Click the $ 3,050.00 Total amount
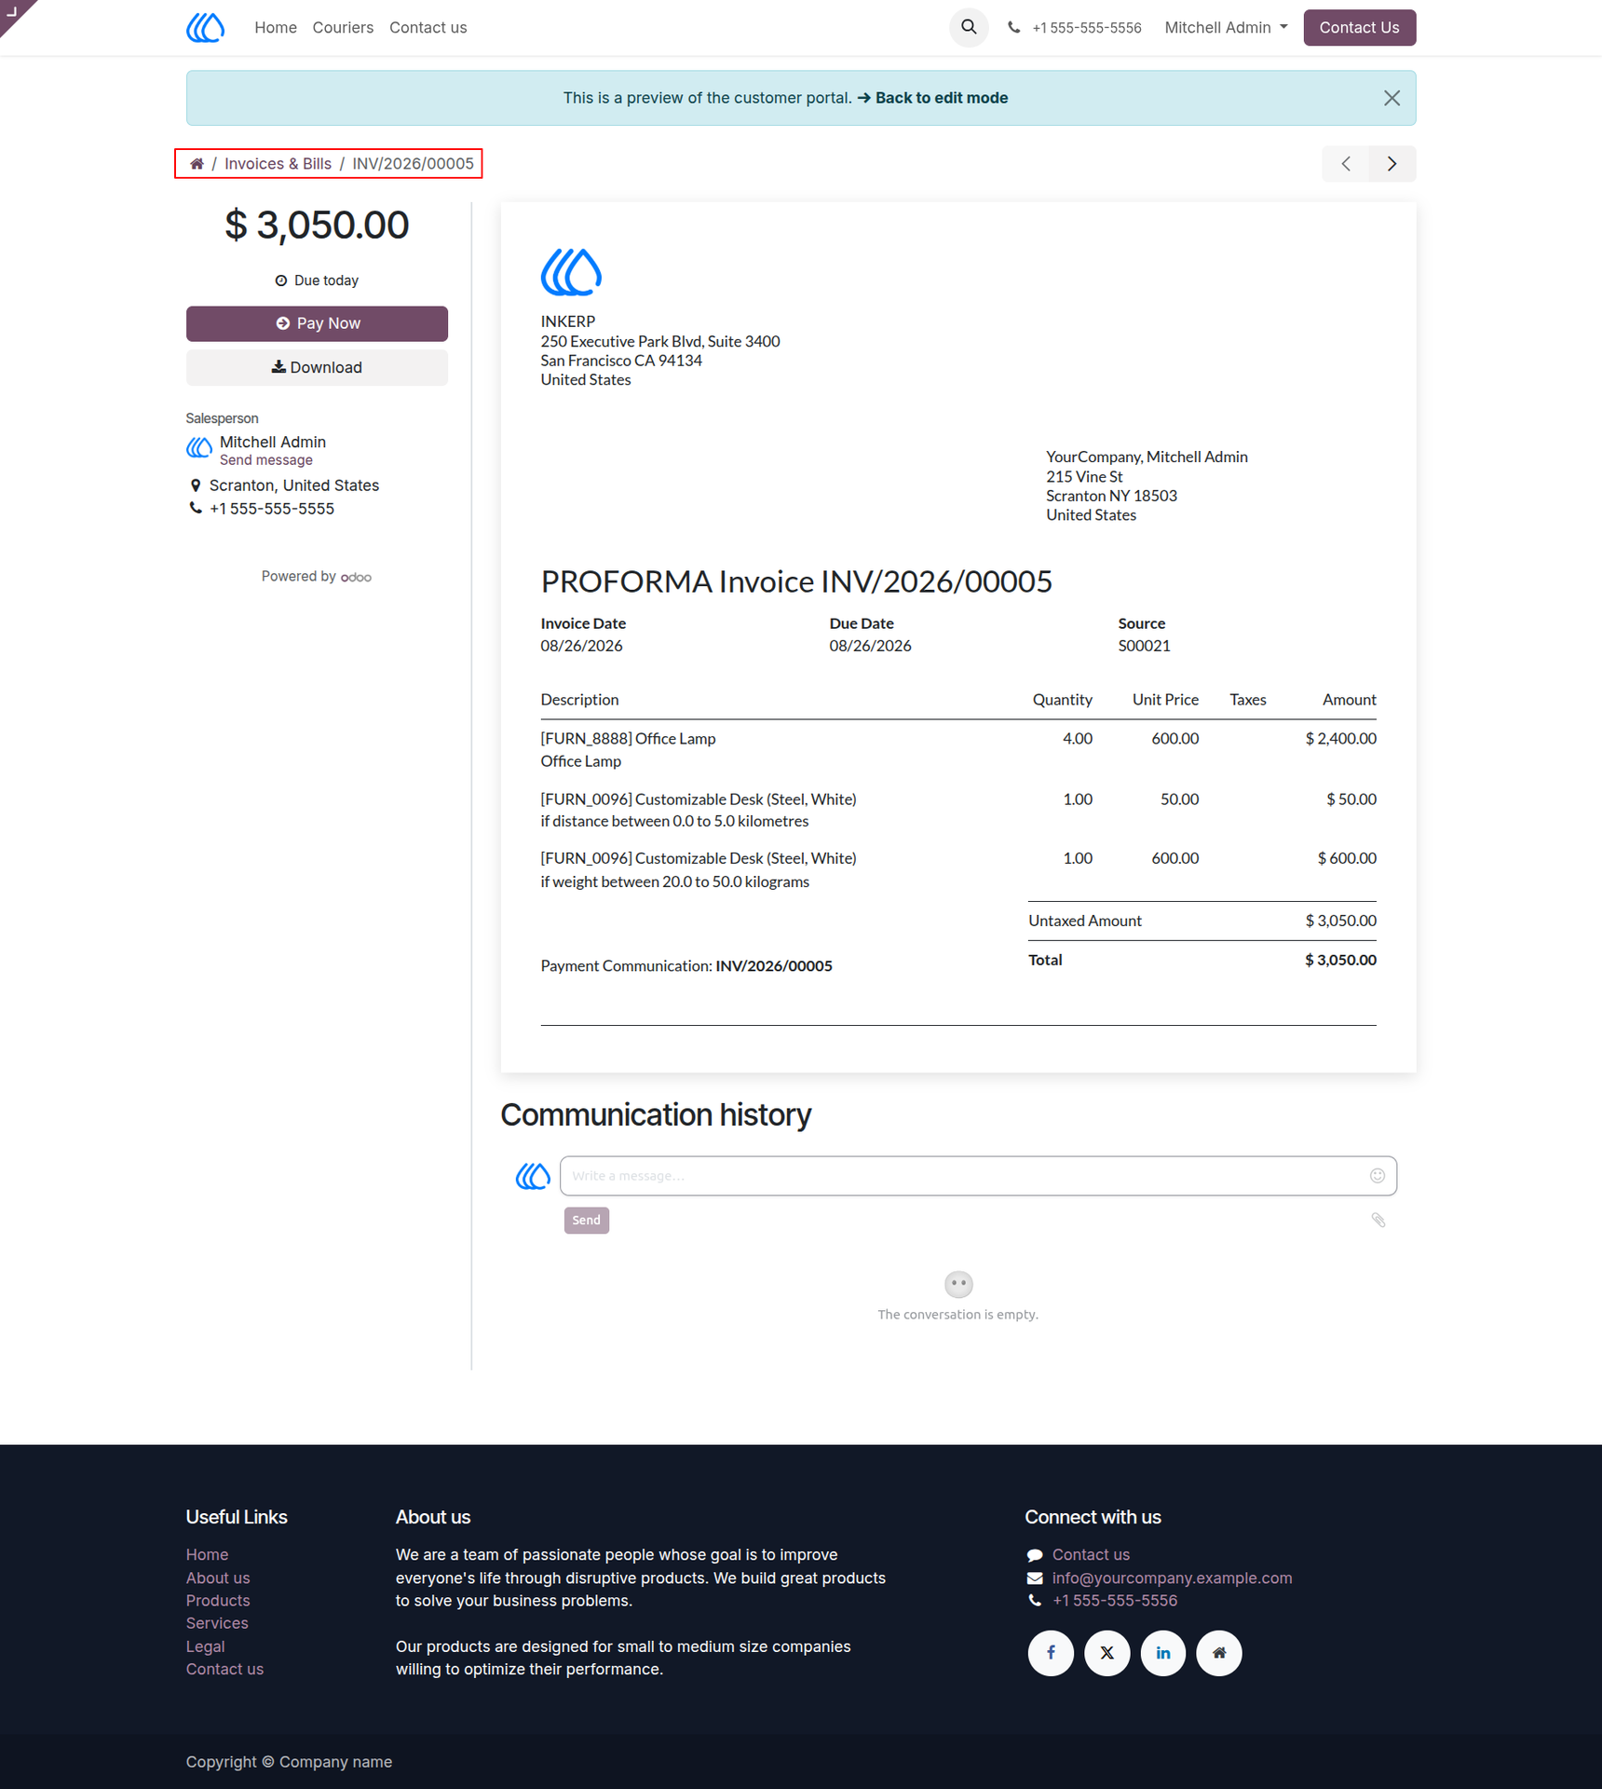This screenshot has width=1602, height=1789. pyautogui.click(x=1340, y=960)
